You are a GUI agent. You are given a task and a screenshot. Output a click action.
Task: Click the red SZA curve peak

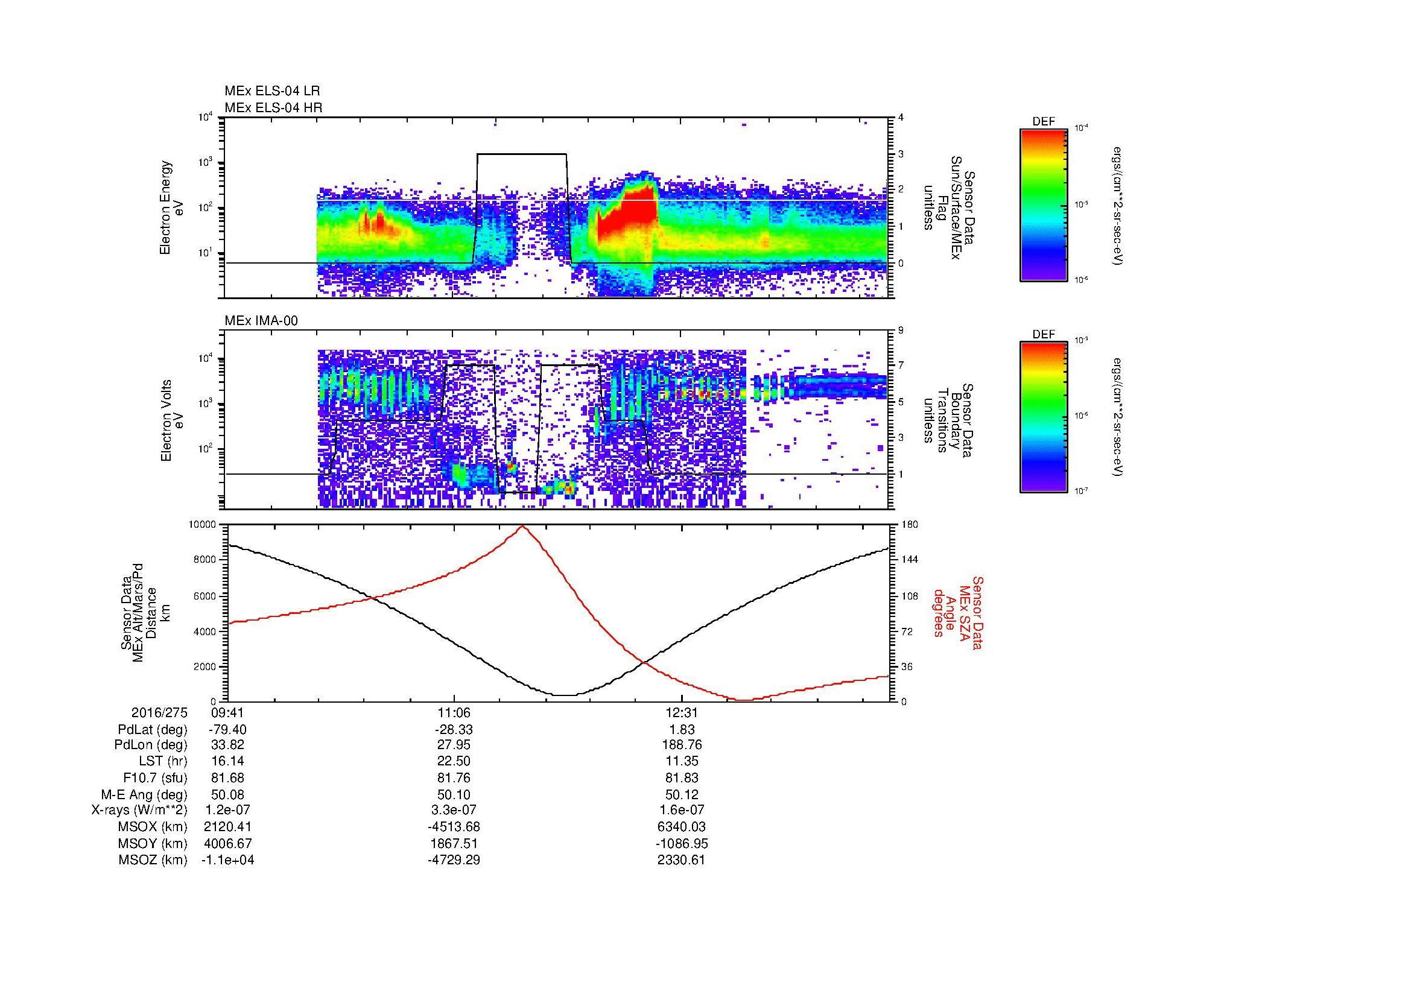point(522,527)
